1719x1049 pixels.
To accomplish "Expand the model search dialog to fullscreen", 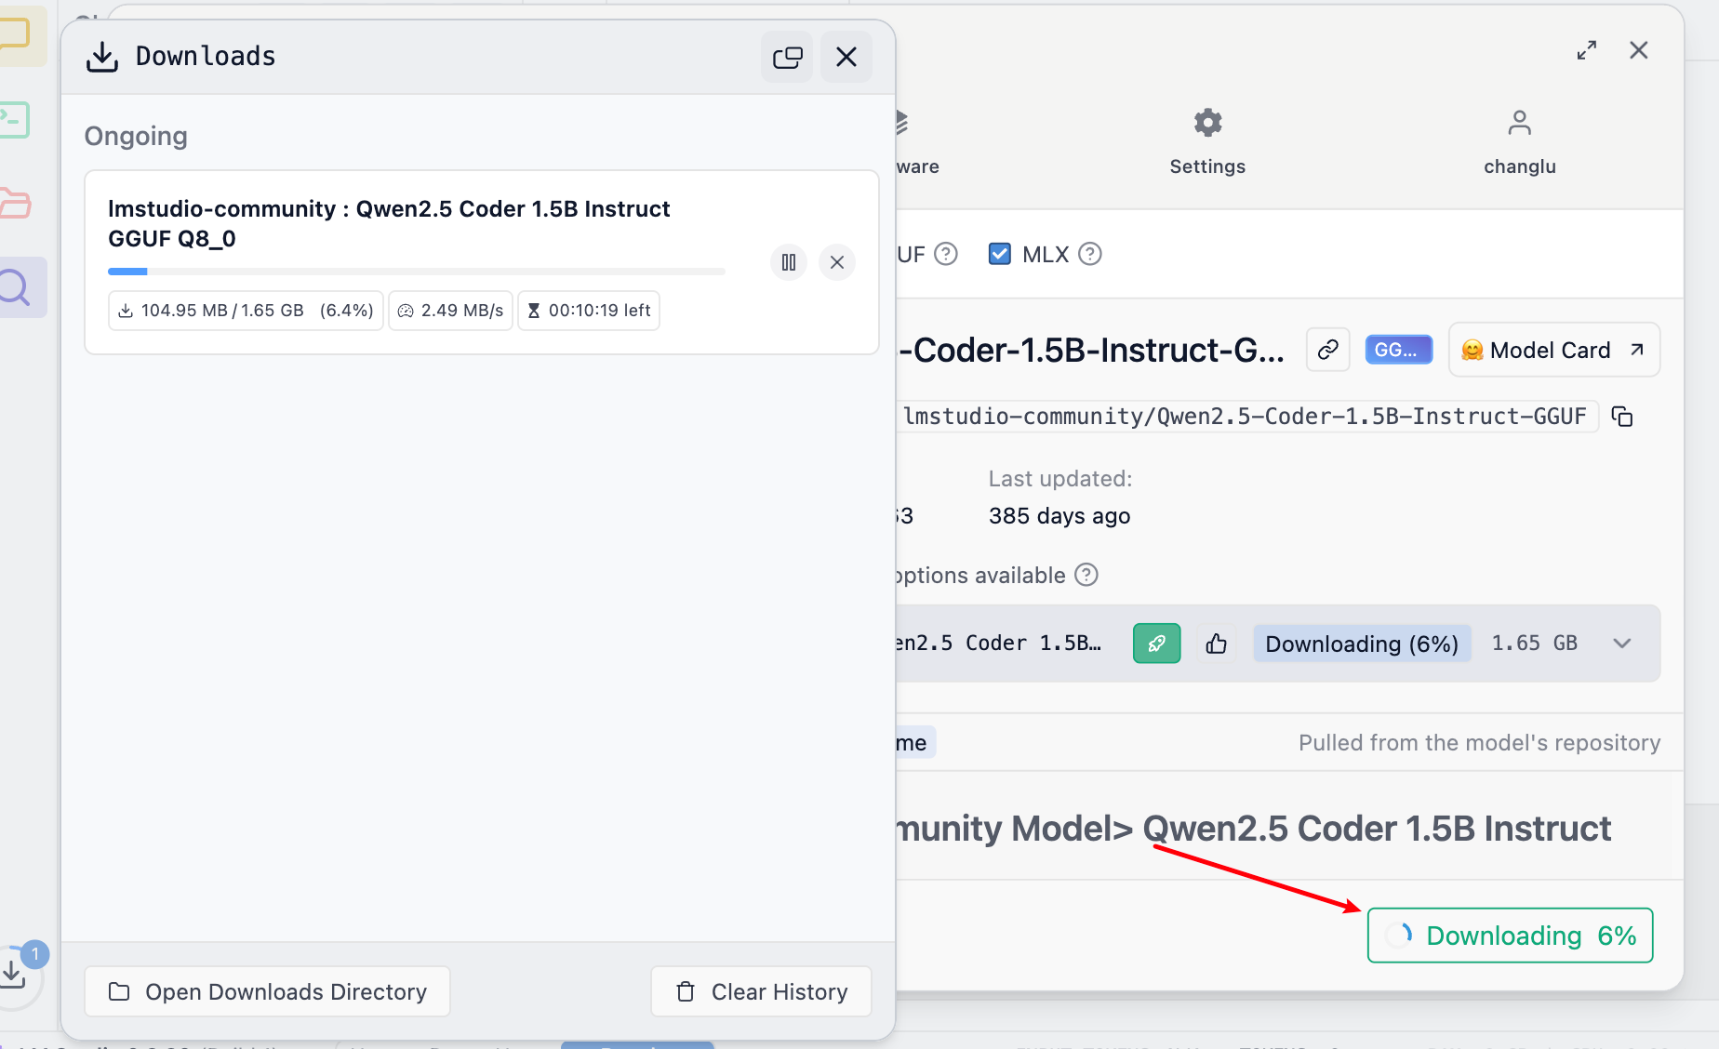I will click(1587, 50).
